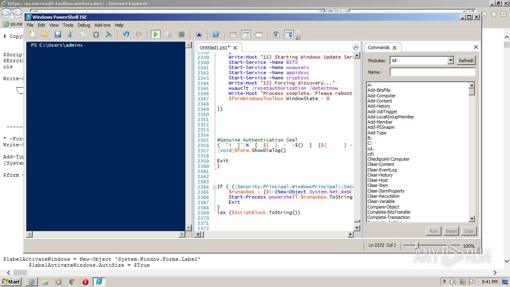Show the Command Window icon in toolbar
Image resolution: width=510 pixels, height=287 pixels.
pos(276,35)
